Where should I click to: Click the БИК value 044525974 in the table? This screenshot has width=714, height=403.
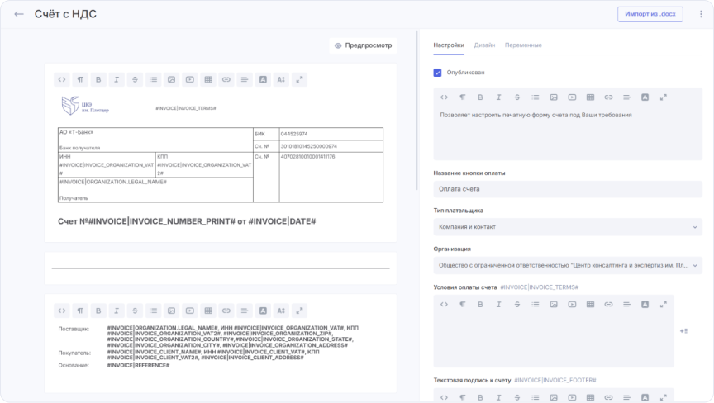click(x=293, y=134)
